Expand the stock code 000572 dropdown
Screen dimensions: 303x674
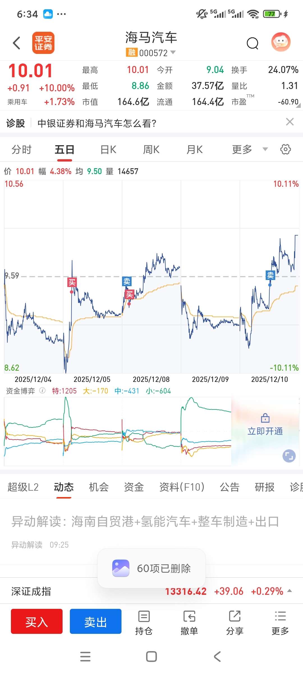[x=173, y=53]
